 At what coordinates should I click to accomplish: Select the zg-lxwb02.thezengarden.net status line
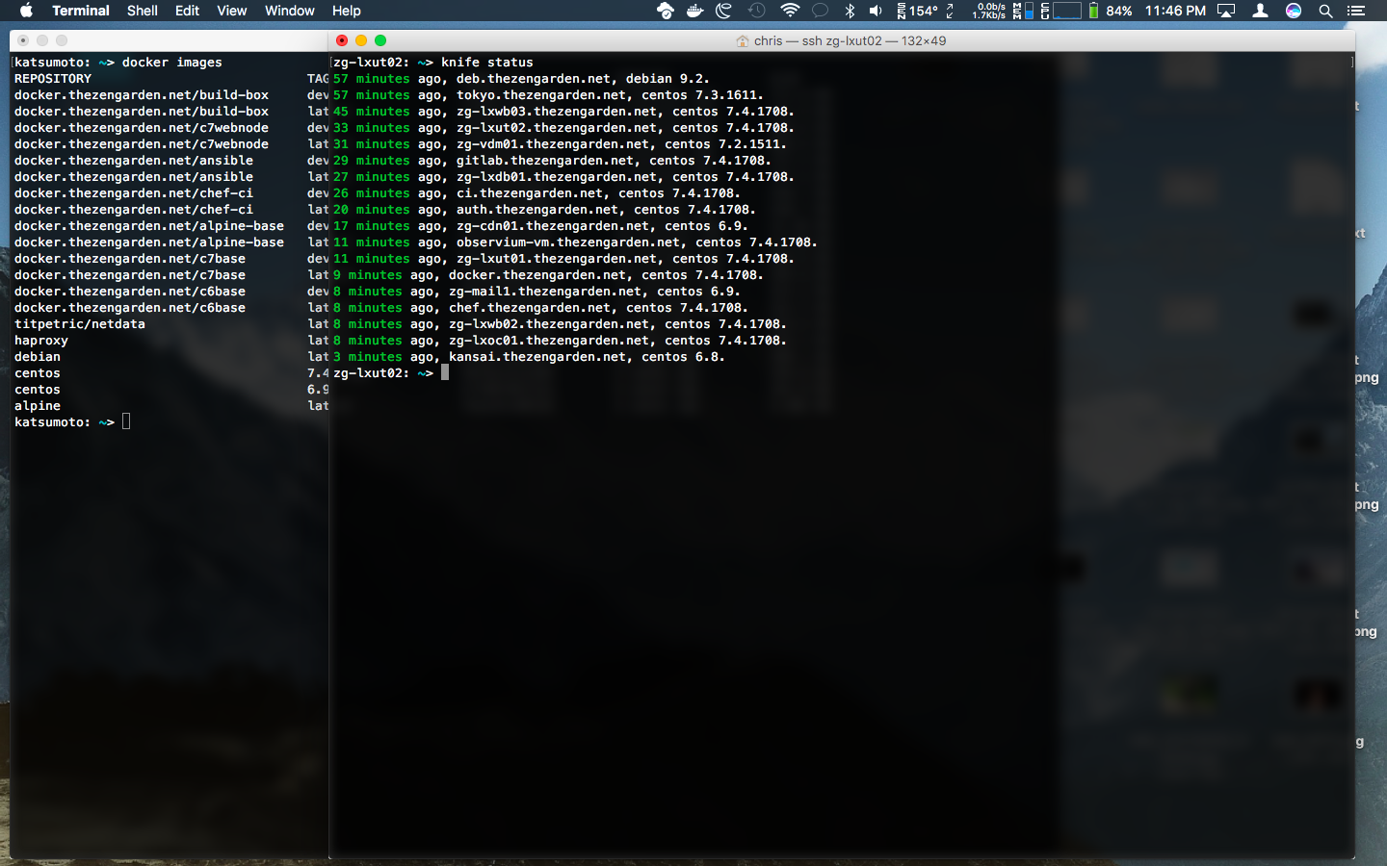pyautogui.click(x=560, y=324)
